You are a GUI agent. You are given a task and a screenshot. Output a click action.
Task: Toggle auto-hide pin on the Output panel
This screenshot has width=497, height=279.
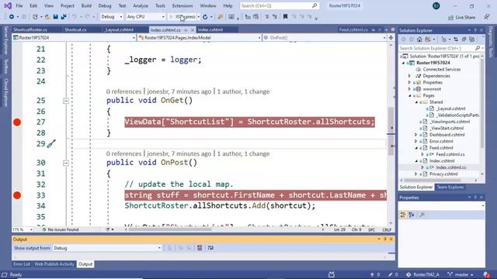(x=385, y=239)
